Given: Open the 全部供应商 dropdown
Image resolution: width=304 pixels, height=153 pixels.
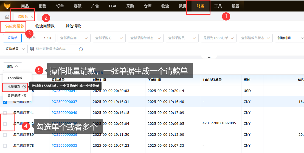Looking at the screenshot, I should 74,38.
